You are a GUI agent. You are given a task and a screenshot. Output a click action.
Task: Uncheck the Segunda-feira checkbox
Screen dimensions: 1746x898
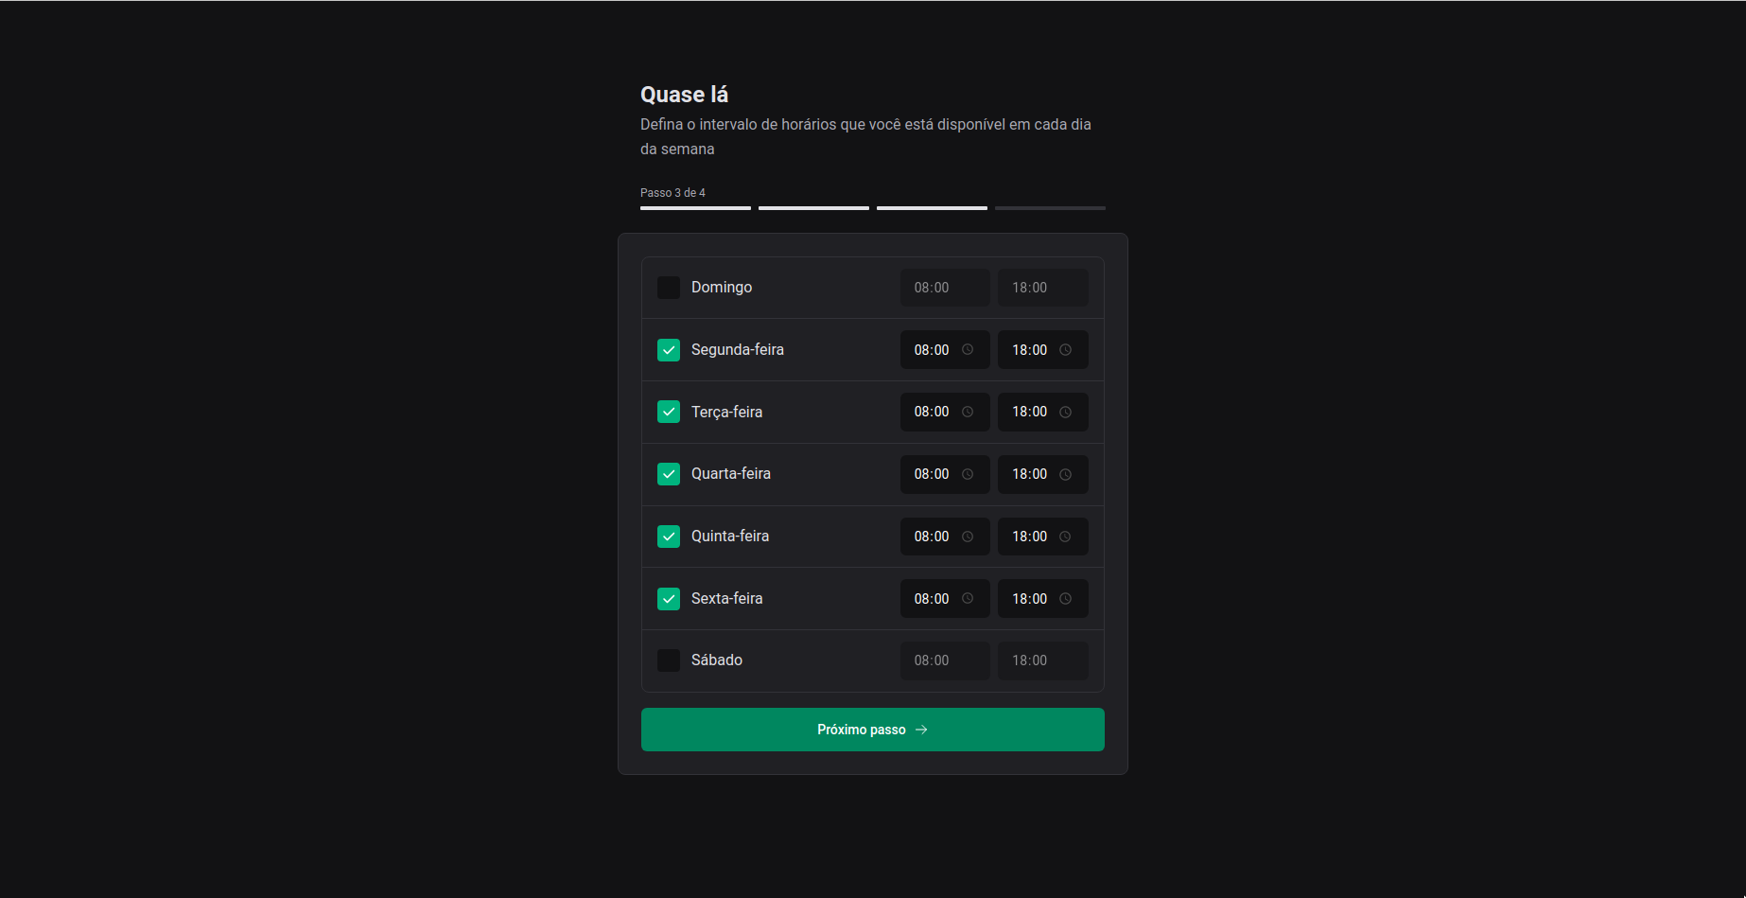tap(669, 350)
